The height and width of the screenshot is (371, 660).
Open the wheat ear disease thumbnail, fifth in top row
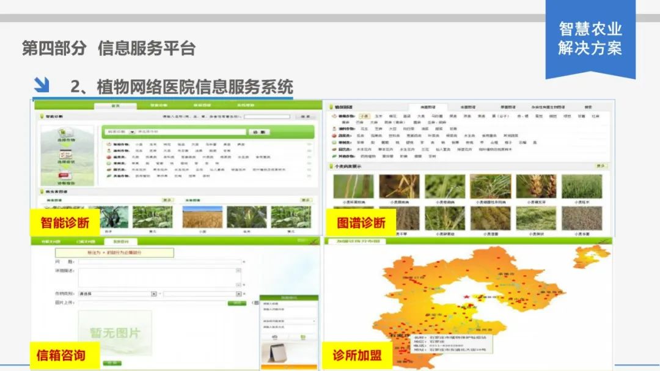537,186
